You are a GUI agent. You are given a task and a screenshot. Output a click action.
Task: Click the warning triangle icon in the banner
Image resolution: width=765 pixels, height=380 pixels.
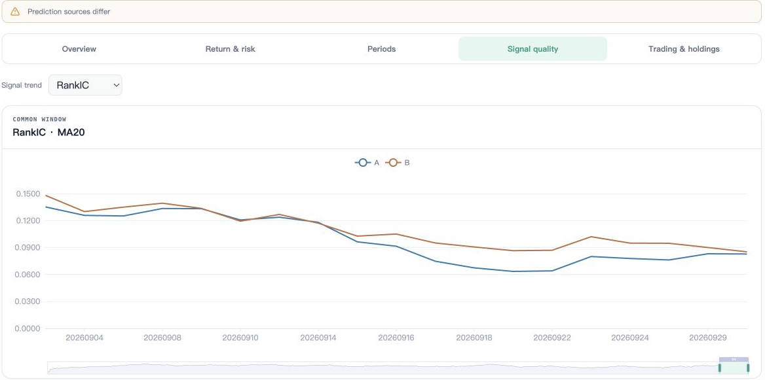pos(15,11)
